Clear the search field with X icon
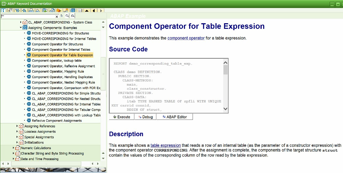Screen dimensions: 343x173 (x=57, y=16)
